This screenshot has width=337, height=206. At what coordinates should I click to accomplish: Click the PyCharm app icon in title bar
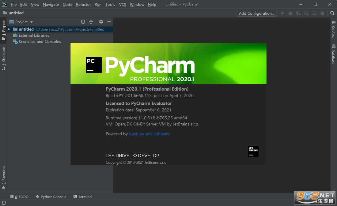(5, 4)
